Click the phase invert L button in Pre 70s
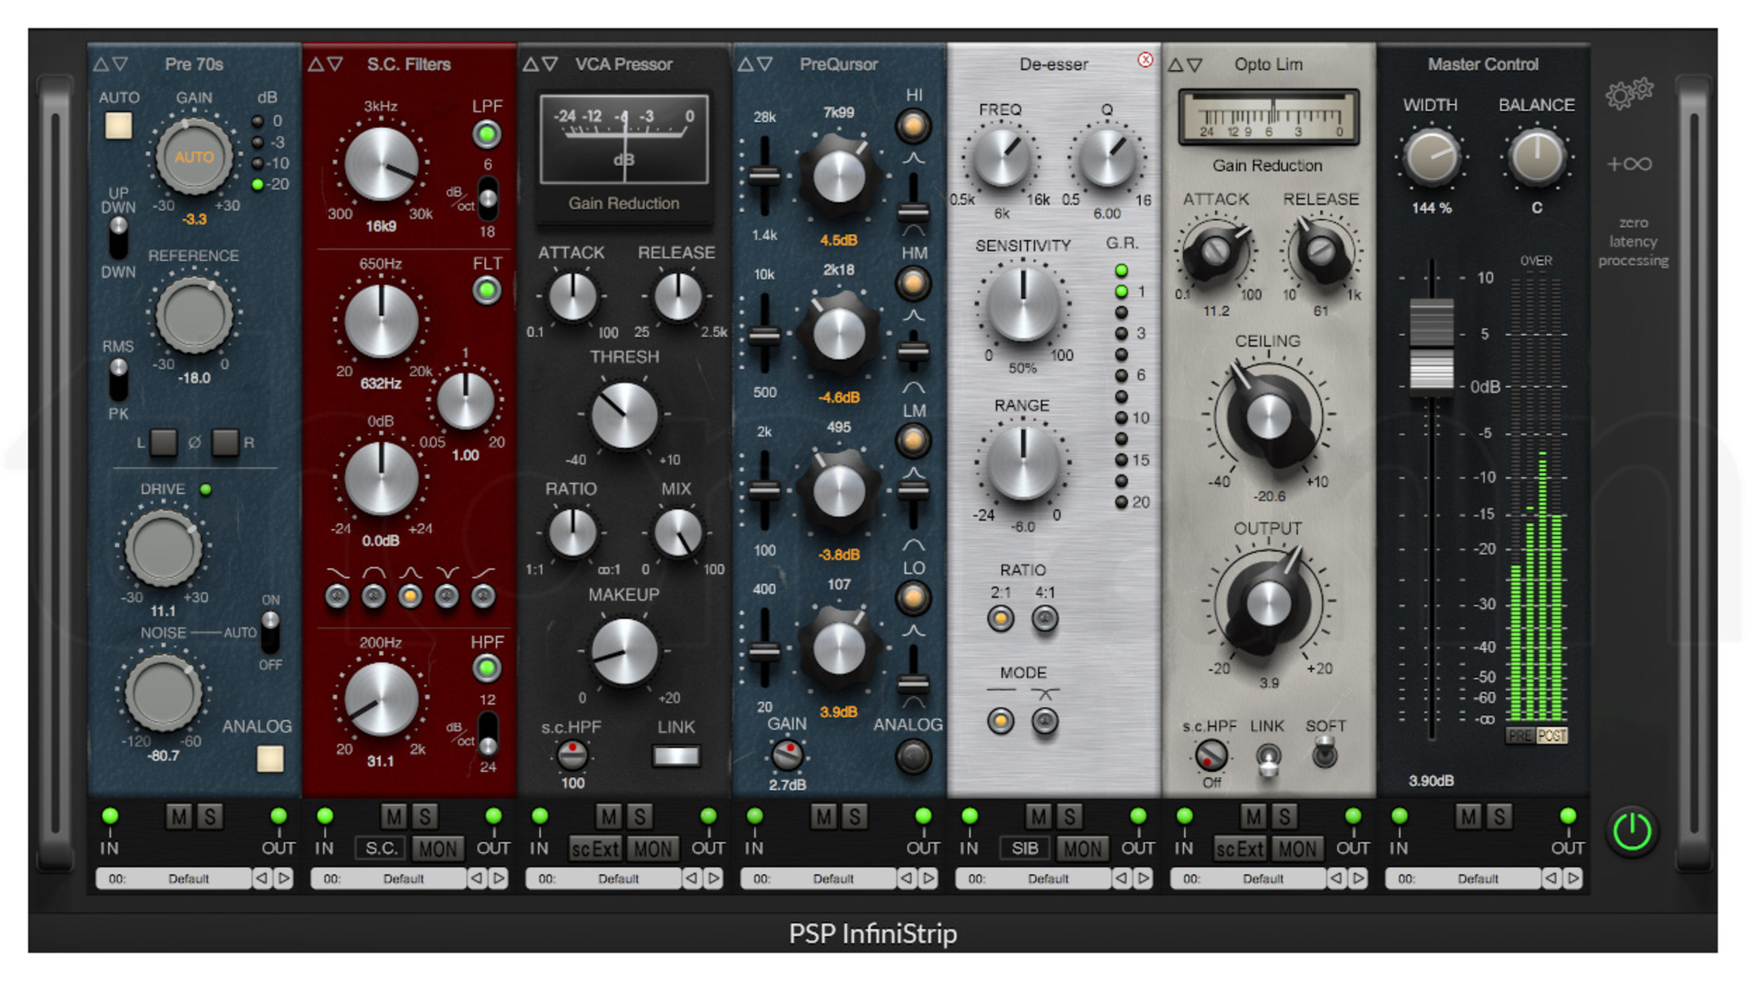 coord(164,442)
